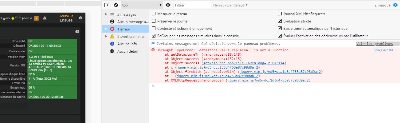Click memory value 41 % (Total 3002 Mo)
400x123 pixels.
pos(52,79)
